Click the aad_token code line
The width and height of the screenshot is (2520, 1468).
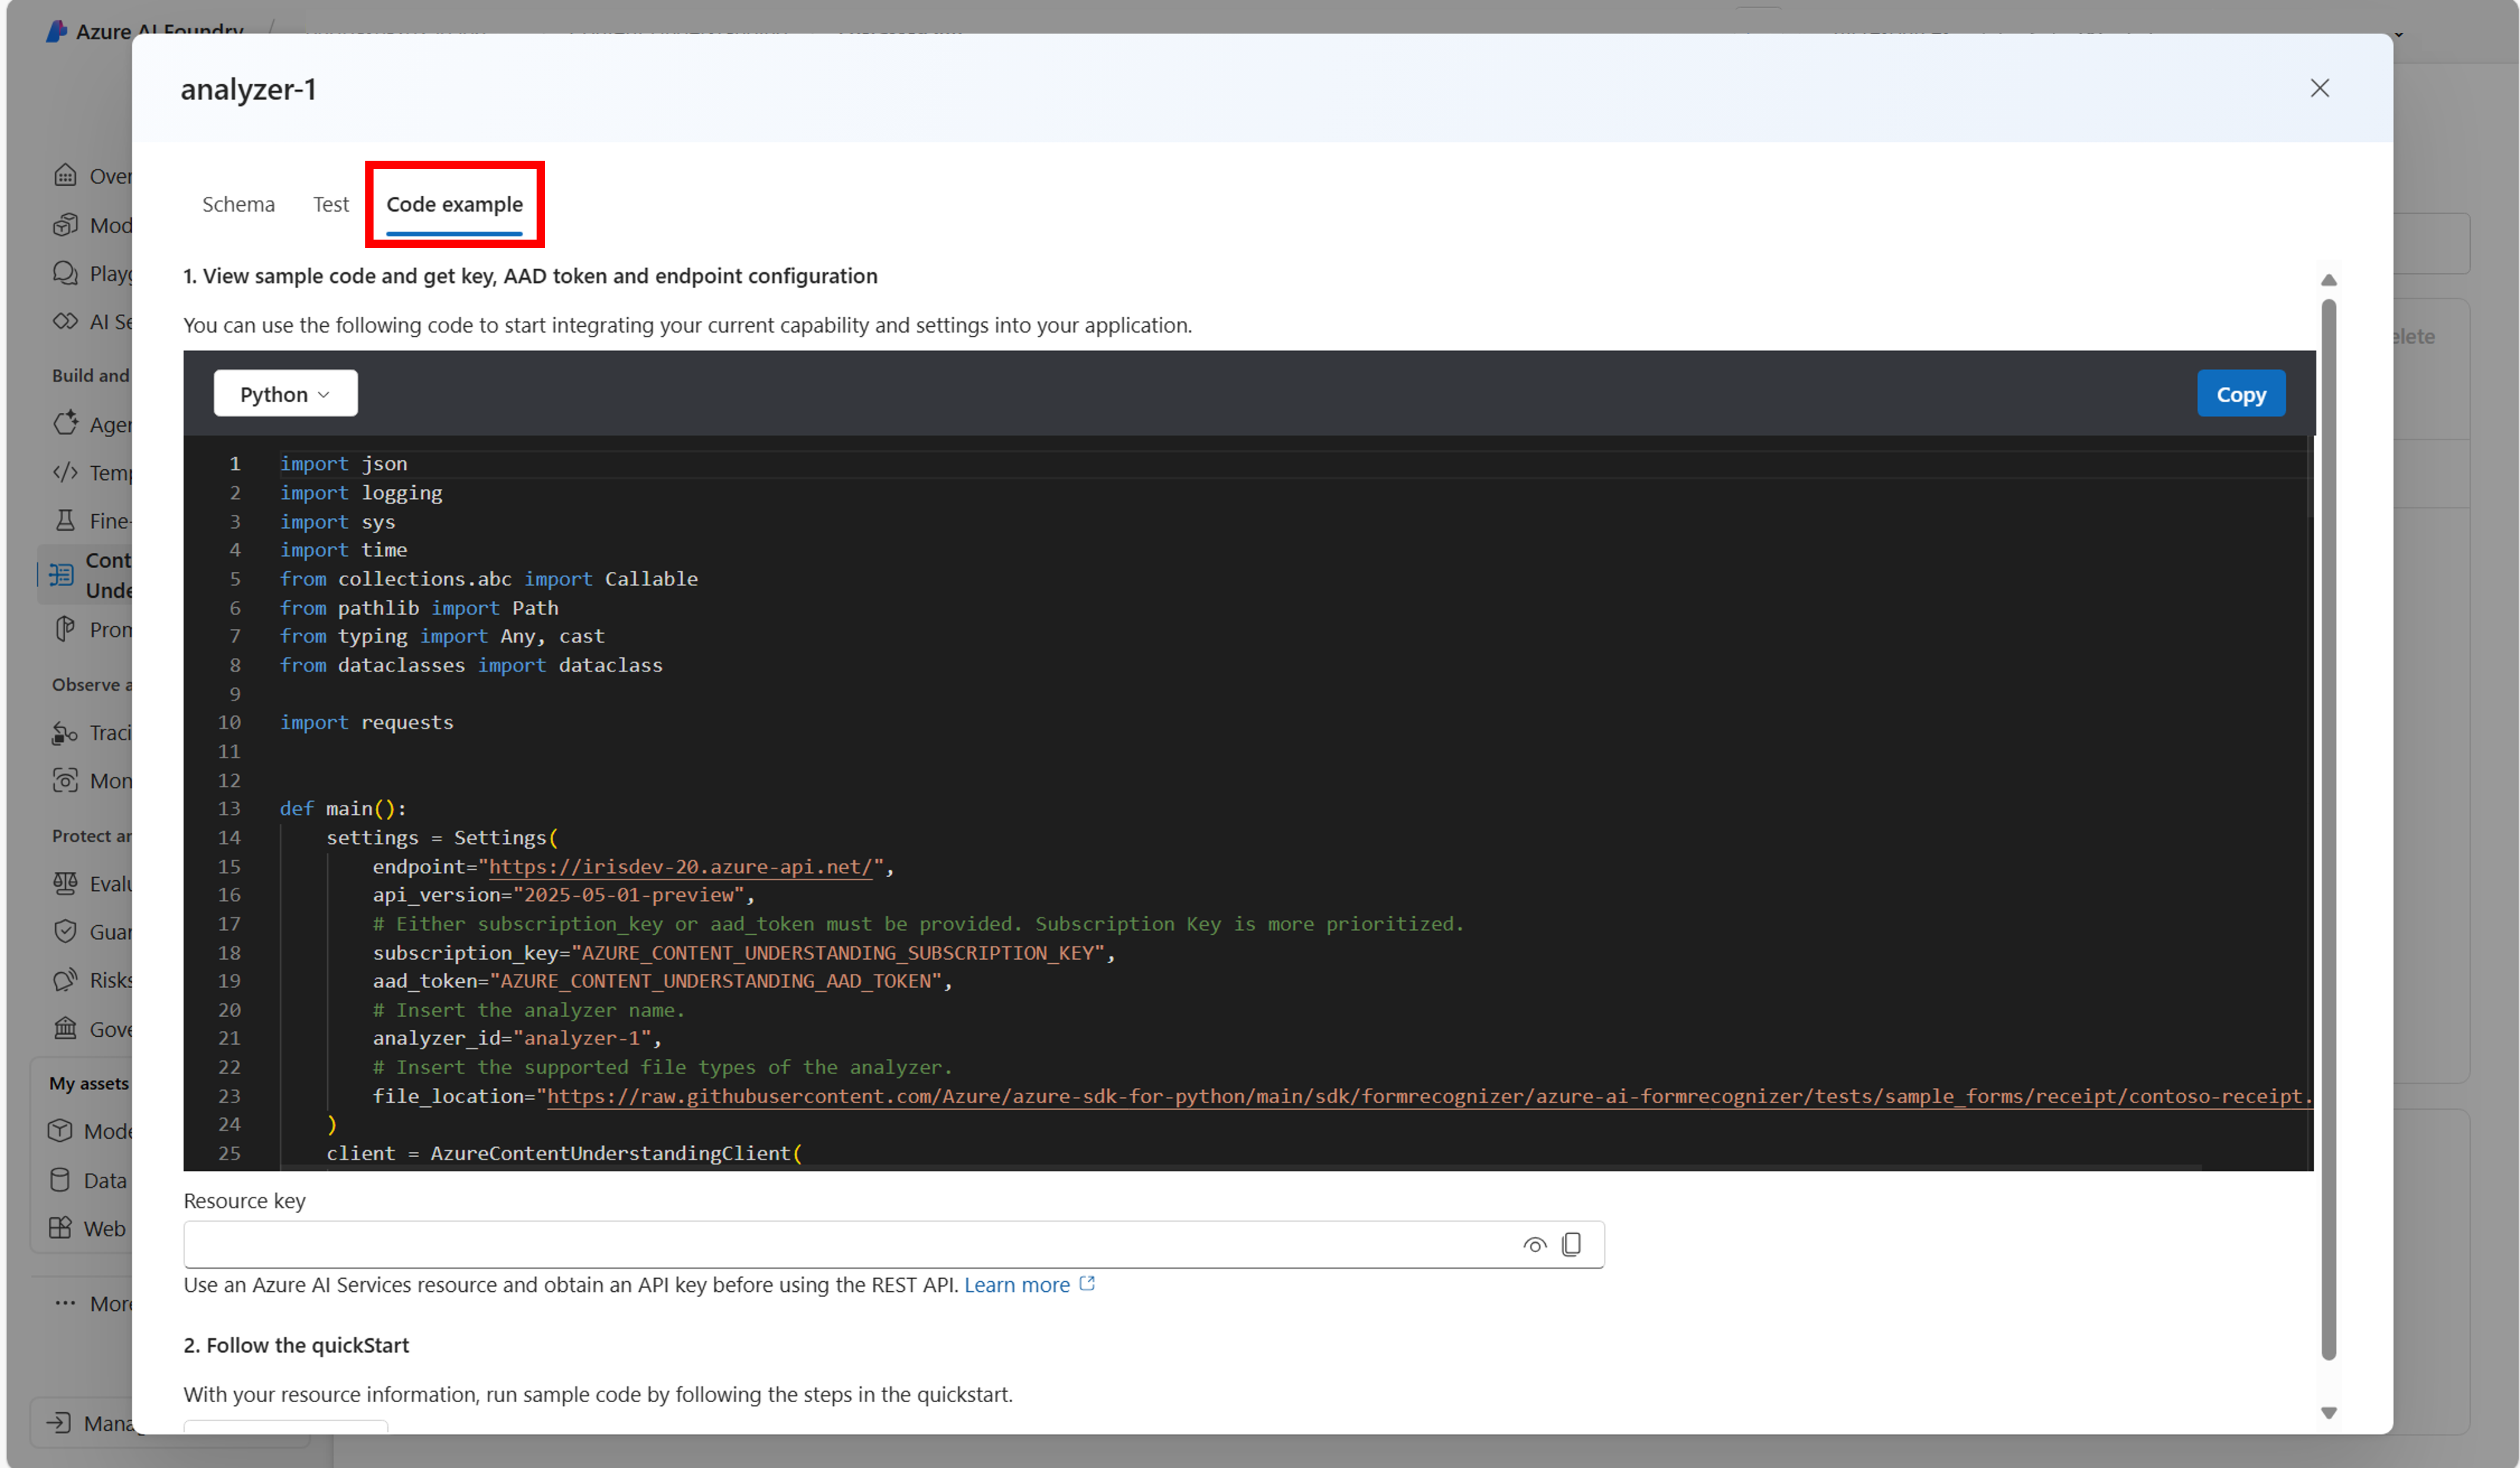point(662,982)
